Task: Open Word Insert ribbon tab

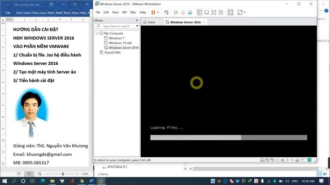Action: pos(27,13)
